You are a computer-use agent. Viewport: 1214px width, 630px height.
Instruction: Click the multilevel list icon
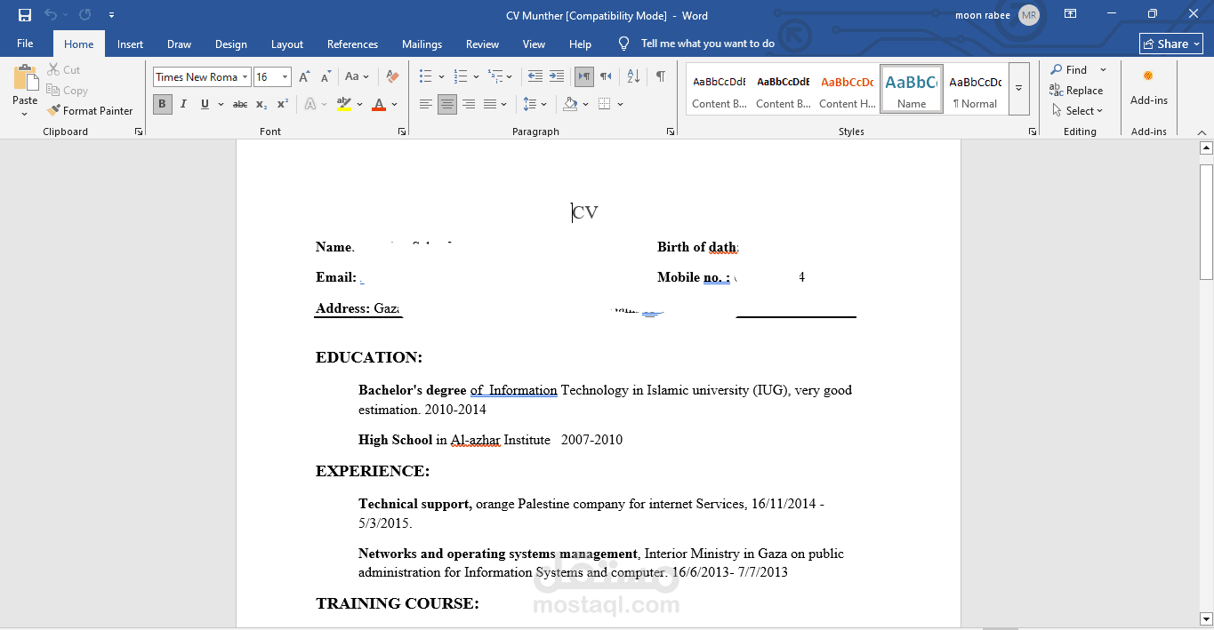coord(494,77)
